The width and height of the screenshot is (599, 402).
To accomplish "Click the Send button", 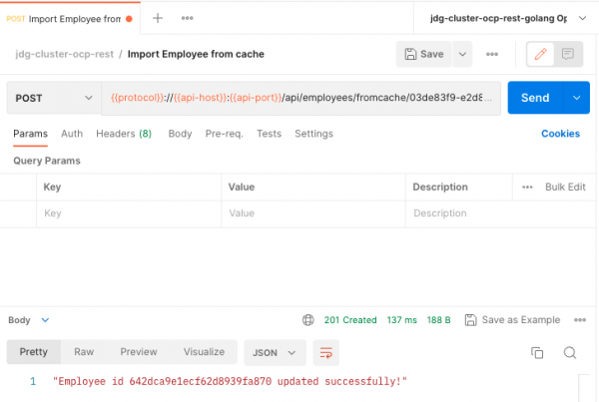I will [x=535, y=98].
